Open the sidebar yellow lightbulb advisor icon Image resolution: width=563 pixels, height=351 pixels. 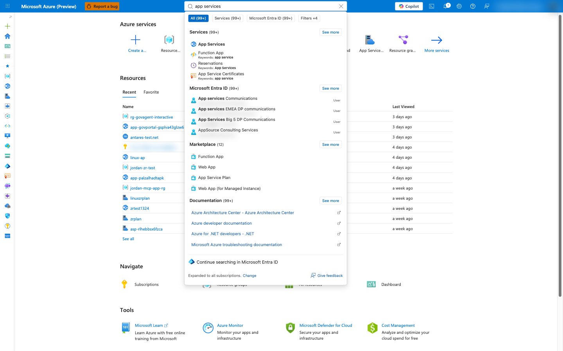(x=7, y=226)
